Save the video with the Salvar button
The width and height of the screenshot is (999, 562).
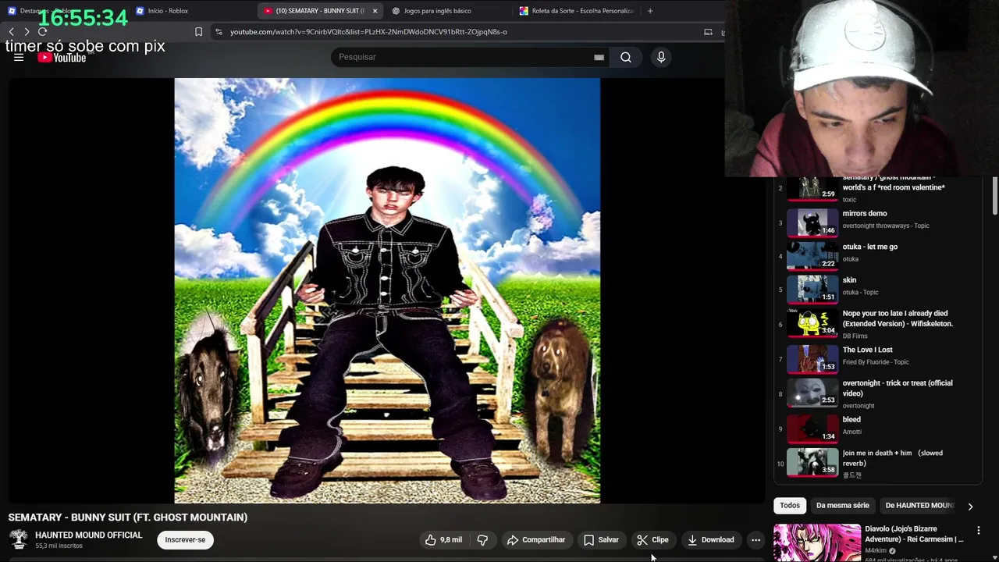tap(601, 540)
